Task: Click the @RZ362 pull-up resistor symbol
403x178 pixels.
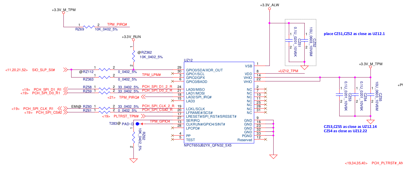Action: [133, 56]
